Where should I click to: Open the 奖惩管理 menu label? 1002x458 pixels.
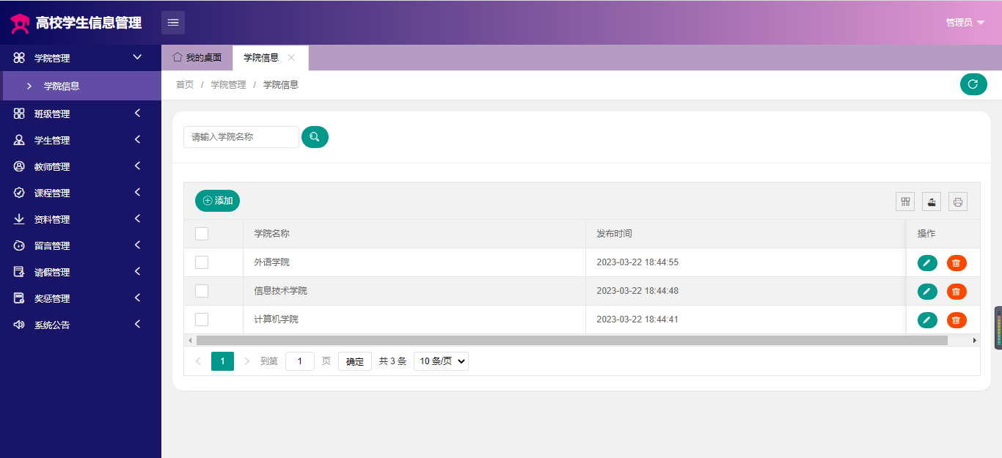[x=52, y=299]
